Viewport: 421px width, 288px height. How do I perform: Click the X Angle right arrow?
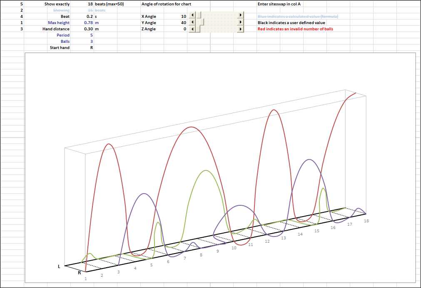(241, 15)
